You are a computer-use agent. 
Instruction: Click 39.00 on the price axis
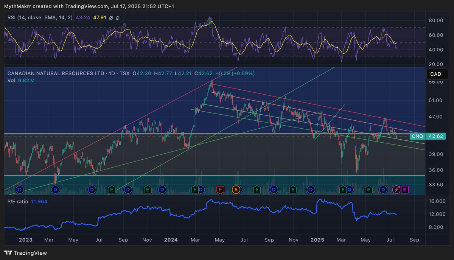435,154
